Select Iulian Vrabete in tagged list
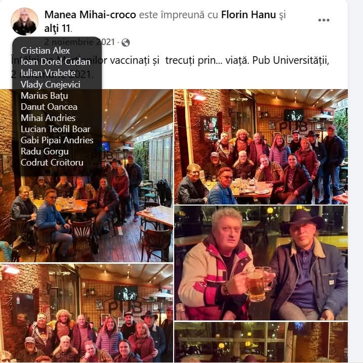The image size is (363, 363). coord(48,73)
